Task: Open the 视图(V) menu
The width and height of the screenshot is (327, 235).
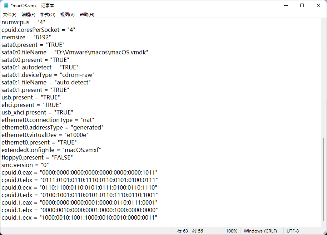Action: 67,15
